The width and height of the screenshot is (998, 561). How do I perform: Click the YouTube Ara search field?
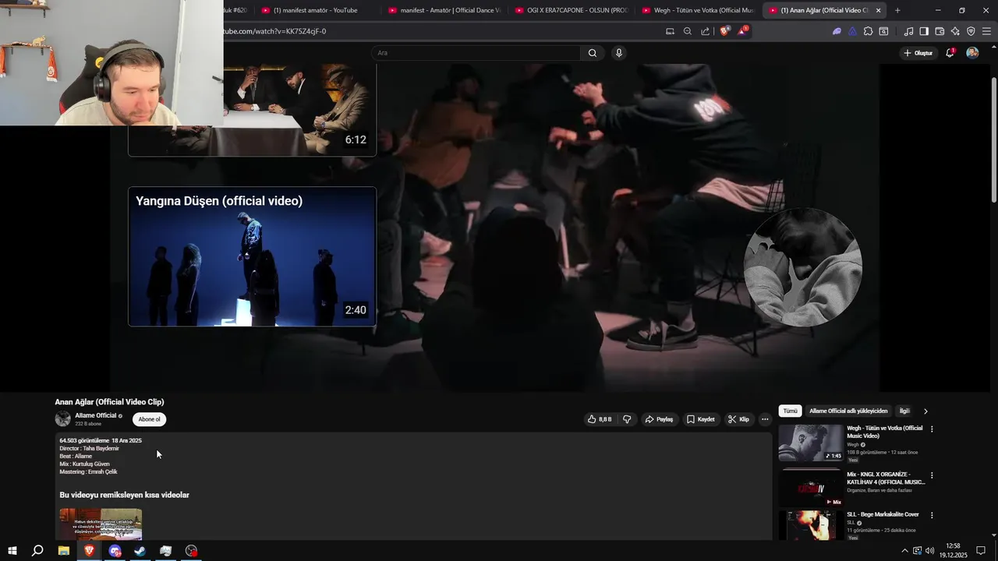pos(476,53)
